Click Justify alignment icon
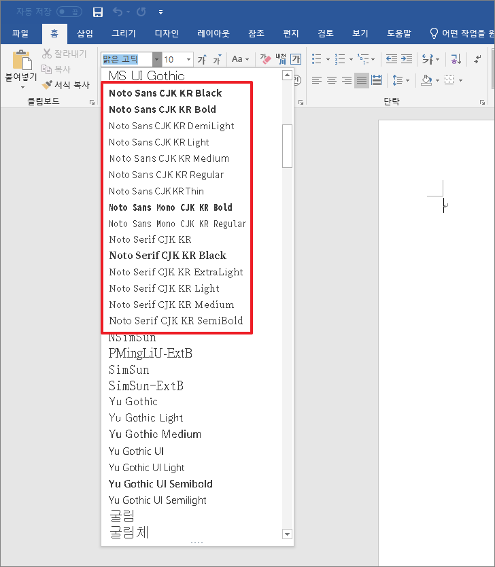 [x=362, y=80]
